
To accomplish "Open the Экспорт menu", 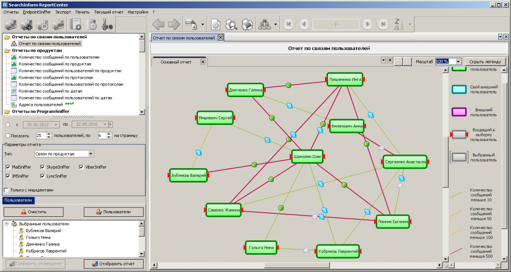I will coord(63,12).
